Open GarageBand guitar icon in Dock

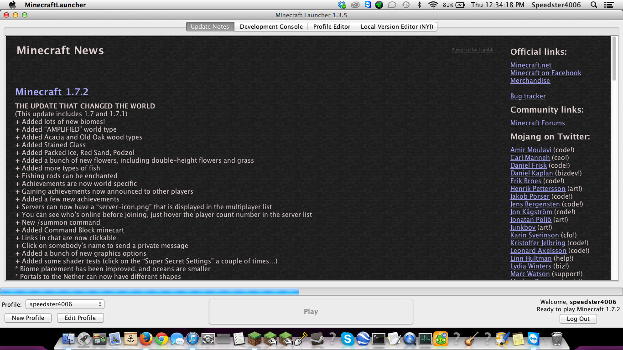472,339
